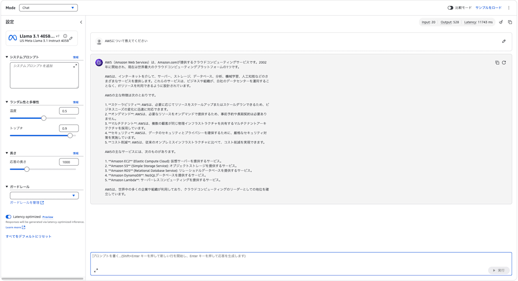Collapse the 設定 sidebar with the chevron
This screenshot has height=281, width=518.
(x=81, y=22)
